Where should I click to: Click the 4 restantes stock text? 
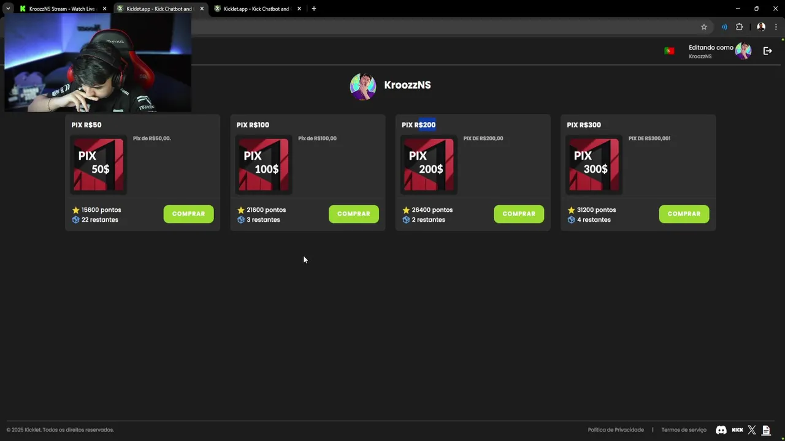click(594, 220)
